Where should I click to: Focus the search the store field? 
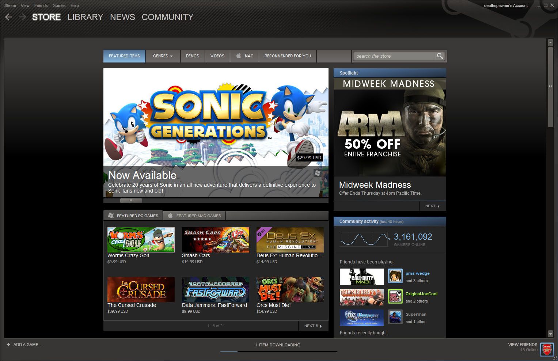394,56
